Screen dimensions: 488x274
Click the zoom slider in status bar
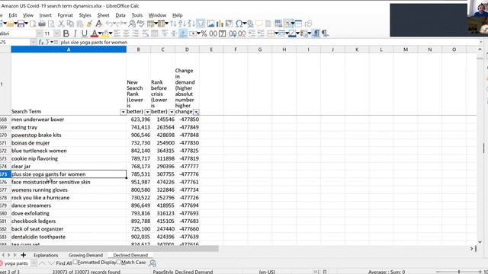point(459,272)
